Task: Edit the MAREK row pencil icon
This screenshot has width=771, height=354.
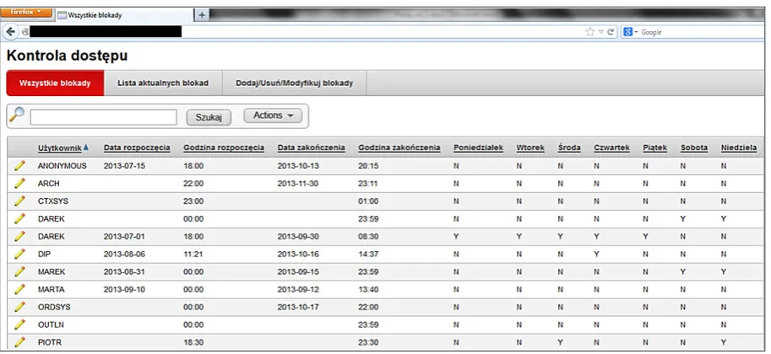Action: pos(19,272)
